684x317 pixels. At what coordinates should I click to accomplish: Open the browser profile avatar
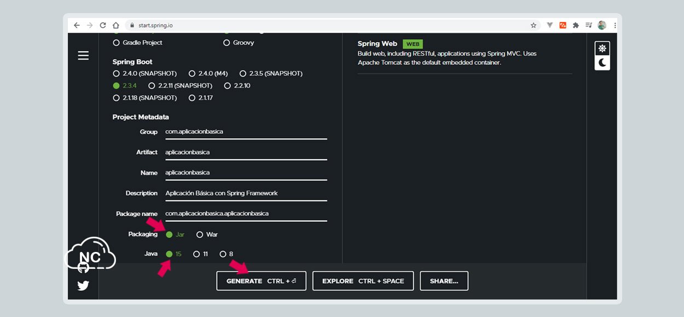pyautogui.click(x=602, y=25)
